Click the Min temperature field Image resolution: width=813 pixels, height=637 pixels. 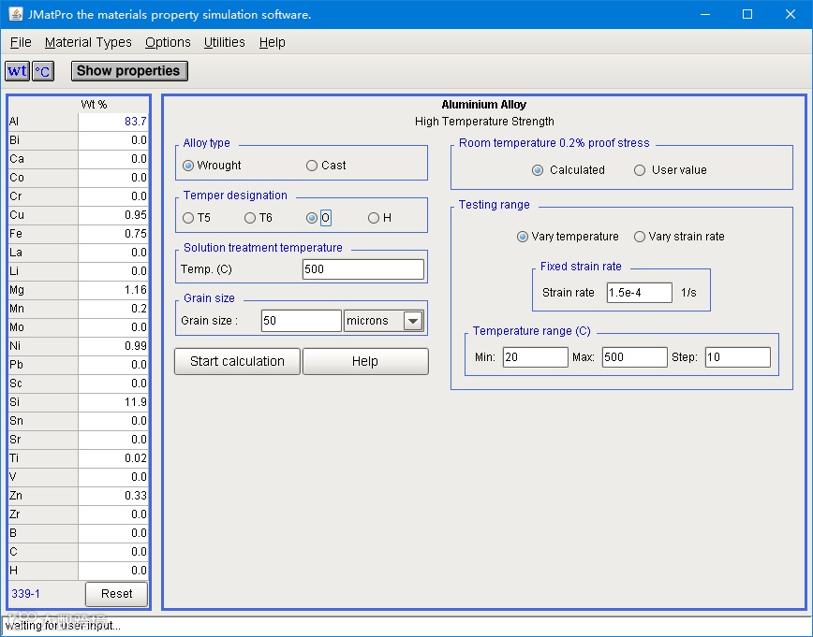click(x=535, y=357)
